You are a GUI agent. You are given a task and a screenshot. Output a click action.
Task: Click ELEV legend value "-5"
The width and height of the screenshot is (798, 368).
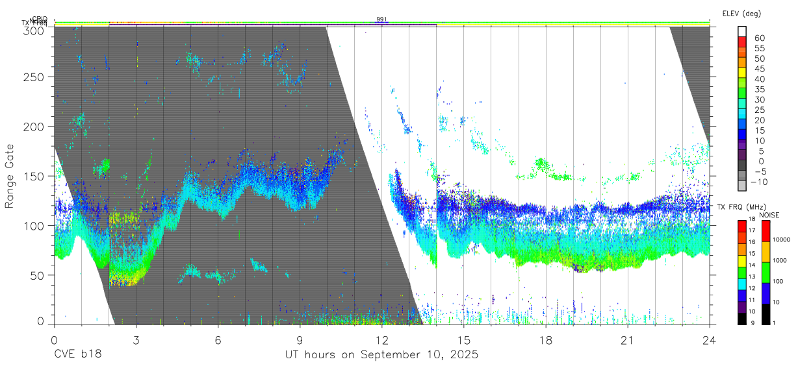(760, 171)
